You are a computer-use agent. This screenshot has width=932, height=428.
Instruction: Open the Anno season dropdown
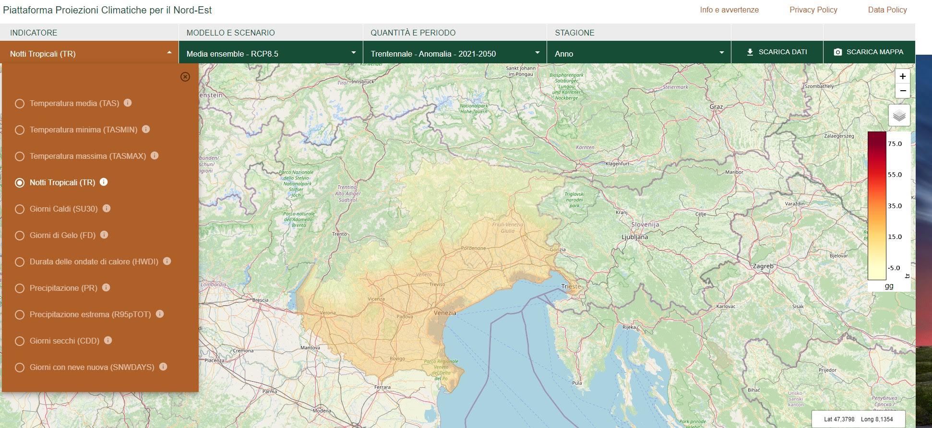pyautogui.click(x=639, y=53)
